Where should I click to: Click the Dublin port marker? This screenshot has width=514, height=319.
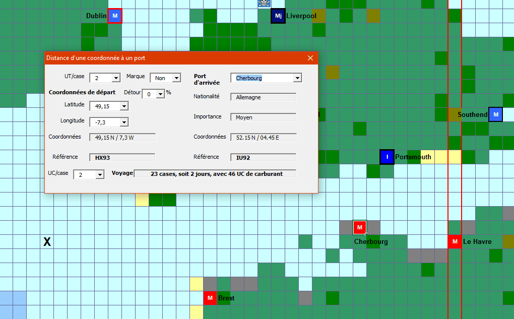tap(115, 16)
